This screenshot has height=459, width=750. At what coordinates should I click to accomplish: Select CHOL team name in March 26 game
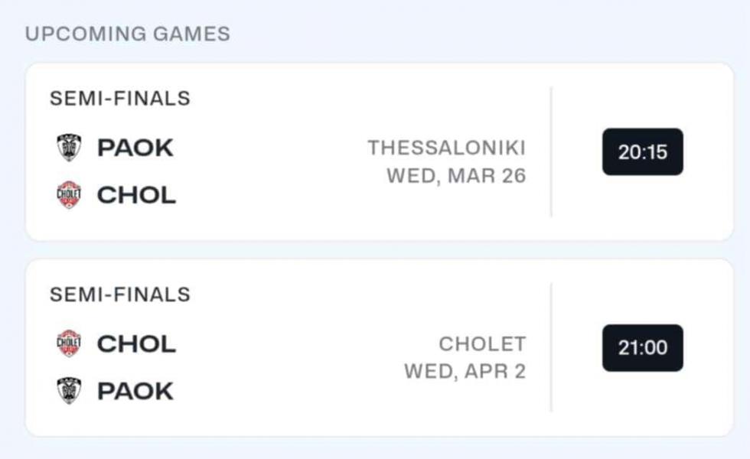point(137,195)
